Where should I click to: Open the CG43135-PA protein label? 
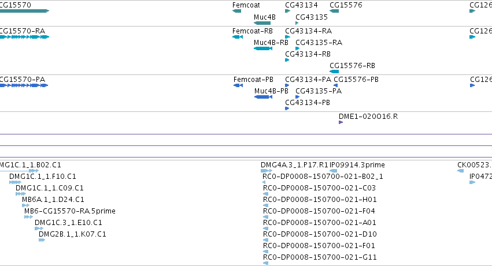(319, 91)
